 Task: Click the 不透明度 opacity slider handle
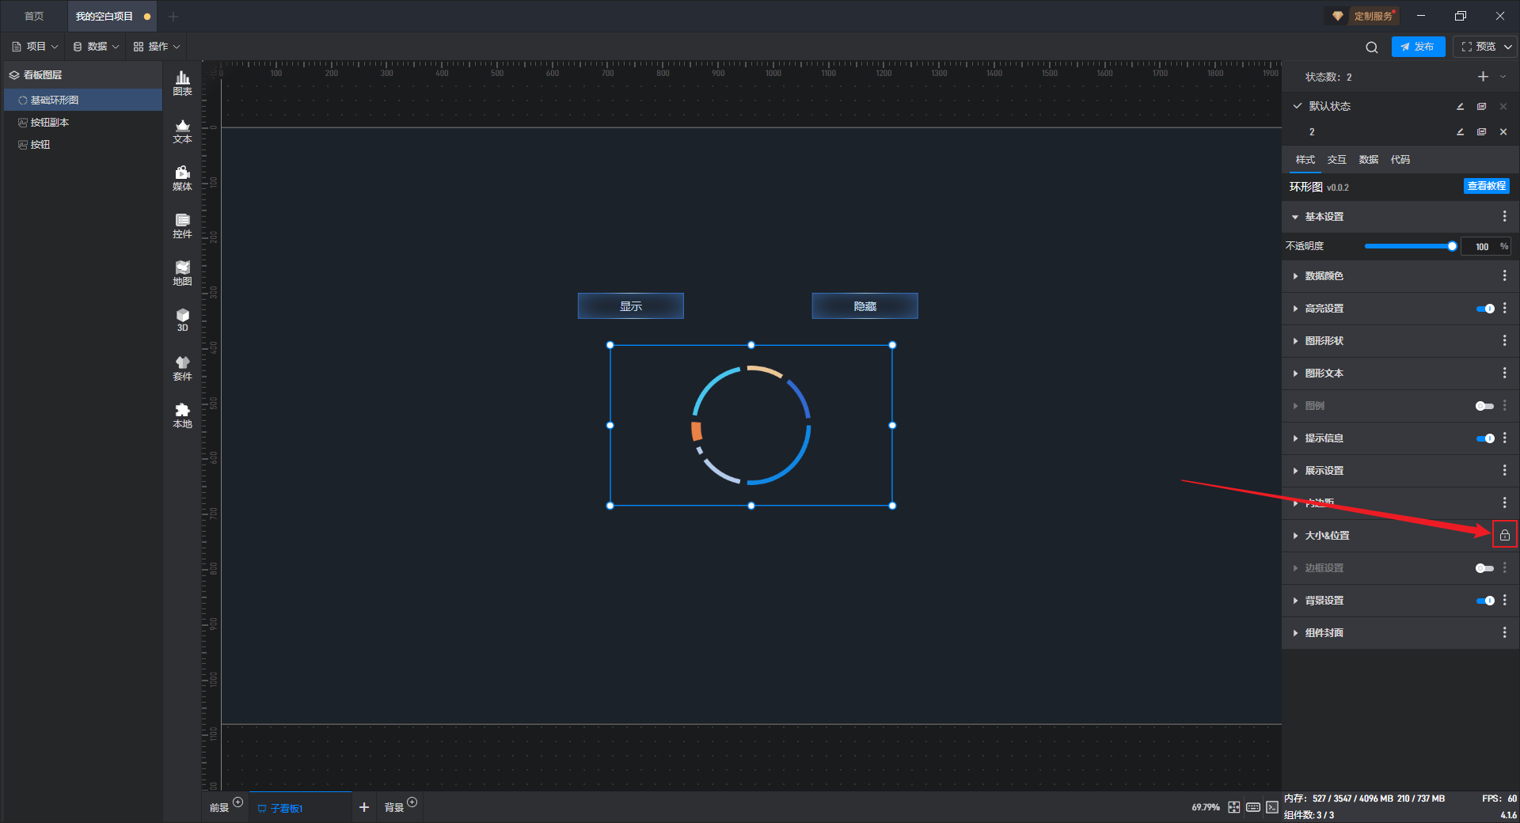pyautogui.click(x=1452, y=246)
